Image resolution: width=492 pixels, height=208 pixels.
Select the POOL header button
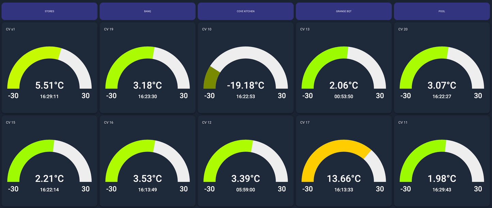[442, 11]
